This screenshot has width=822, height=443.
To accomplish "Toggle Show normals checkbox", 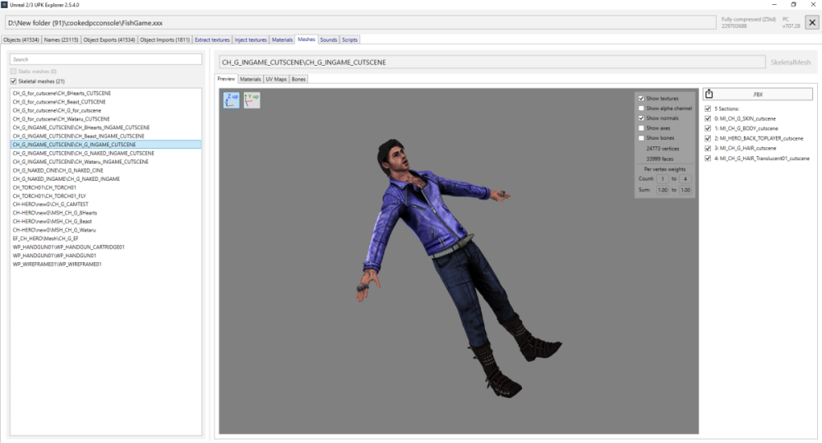I will pos(641,118).
